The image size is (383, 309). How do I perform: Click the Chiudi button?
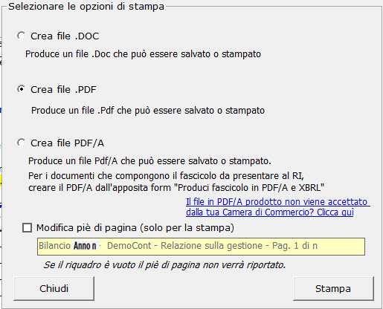[54, 288]
